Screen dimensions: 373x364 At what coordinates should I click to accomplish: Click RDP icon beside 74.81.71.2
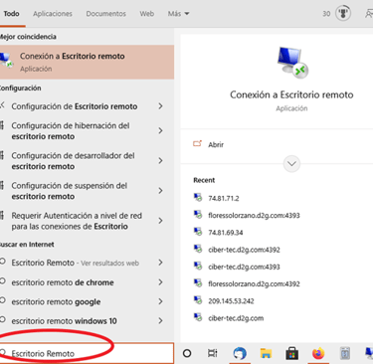click(x=198, y=198)
